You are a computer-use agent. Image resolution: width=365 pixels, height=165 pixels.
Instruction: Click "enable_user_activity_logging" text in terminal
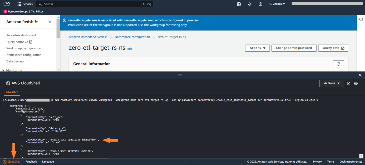point(71,151)
